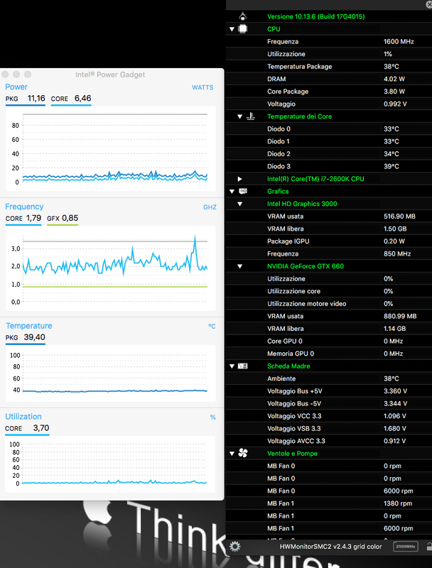Click the PKG 39,40 temperature reading
The width and height of the screenshot is (432, 568).
[26, 337]
